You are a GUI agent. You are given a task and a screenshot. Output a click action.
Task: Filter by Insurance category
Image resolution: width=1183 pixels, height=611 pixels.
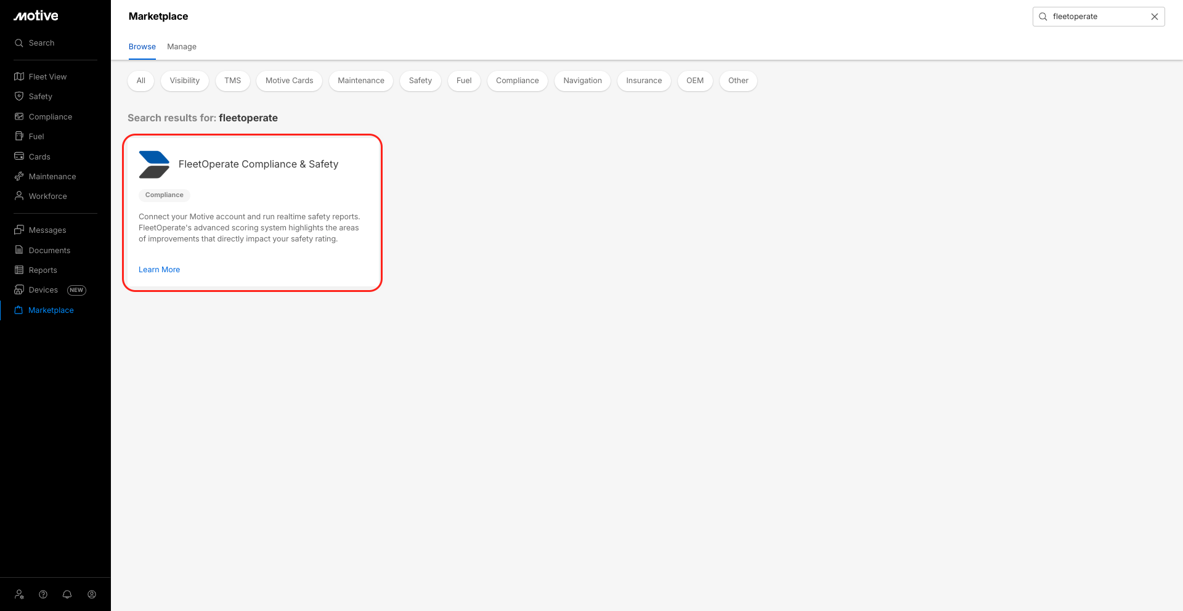[x=644, y=81]
